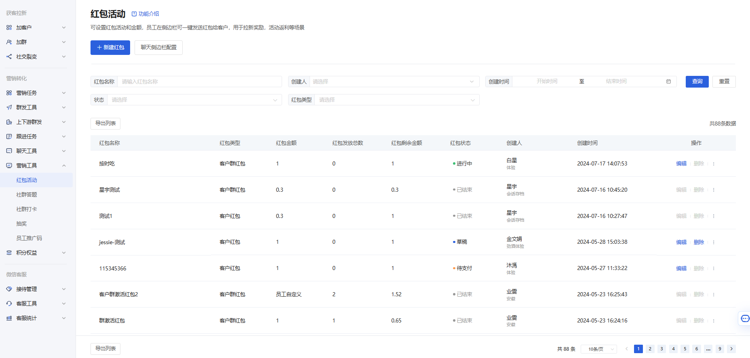
Task: Focus the 红包名称 input field
Action: coord(200,82)
